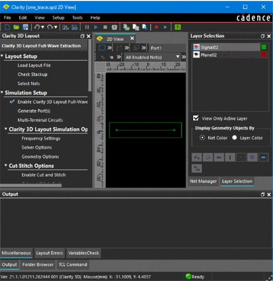Click the second layout icon before the Pause button
The image size is (273, 281).
tap(74, 27)
